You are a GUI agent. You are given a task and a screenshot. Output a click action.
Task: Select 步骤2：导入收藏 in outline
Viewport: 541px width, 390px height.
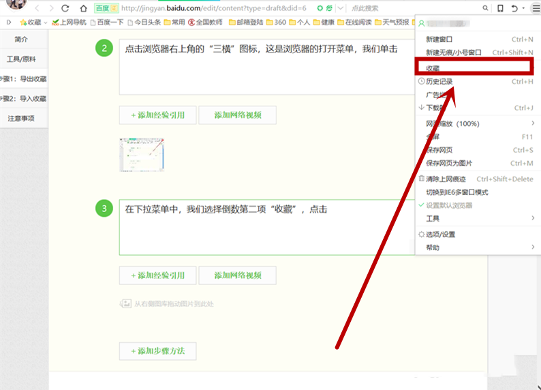click(23, 99)
